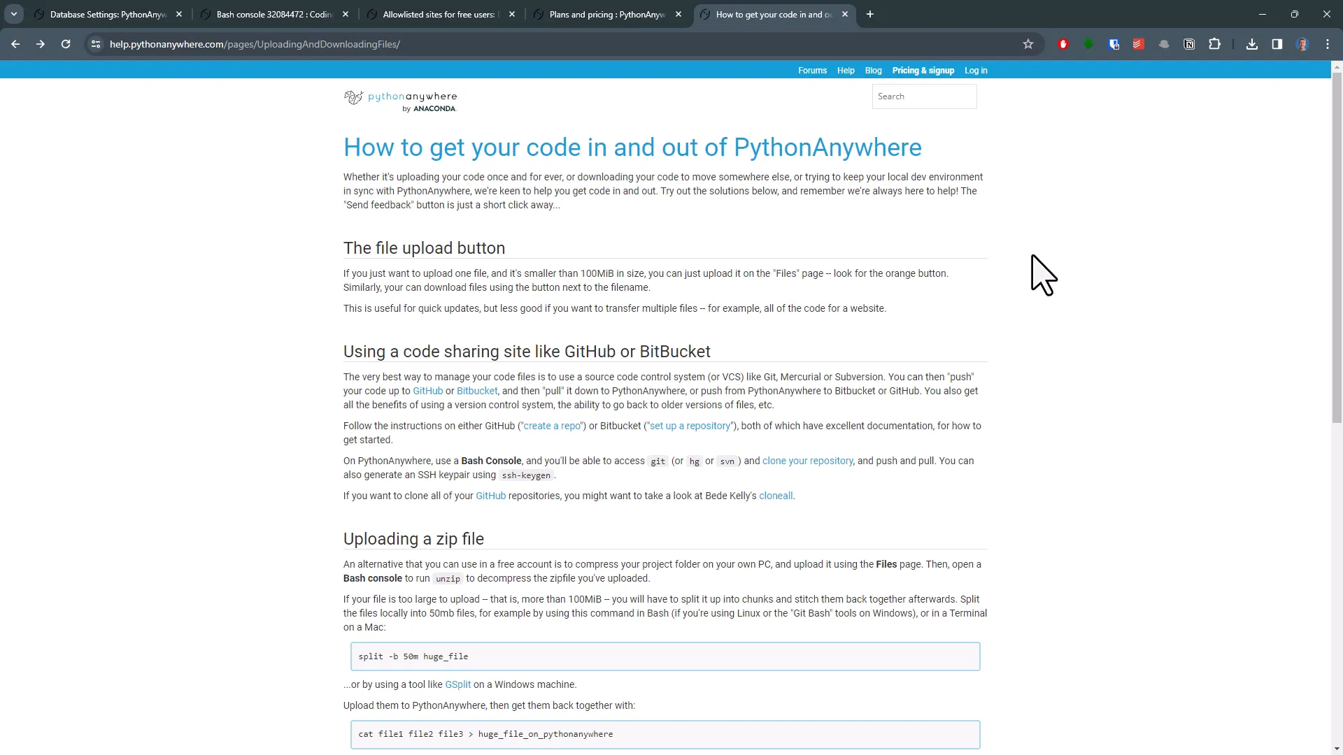Image resolution: width=1343 pixels, height=755 pixels.
Task: Open the Notion extension
Action: coord(1189,43)
